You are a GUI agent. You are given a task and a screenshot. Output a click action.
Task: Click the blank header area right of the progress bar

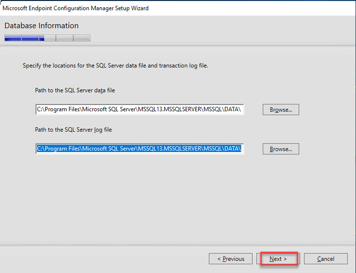[219, 34]
